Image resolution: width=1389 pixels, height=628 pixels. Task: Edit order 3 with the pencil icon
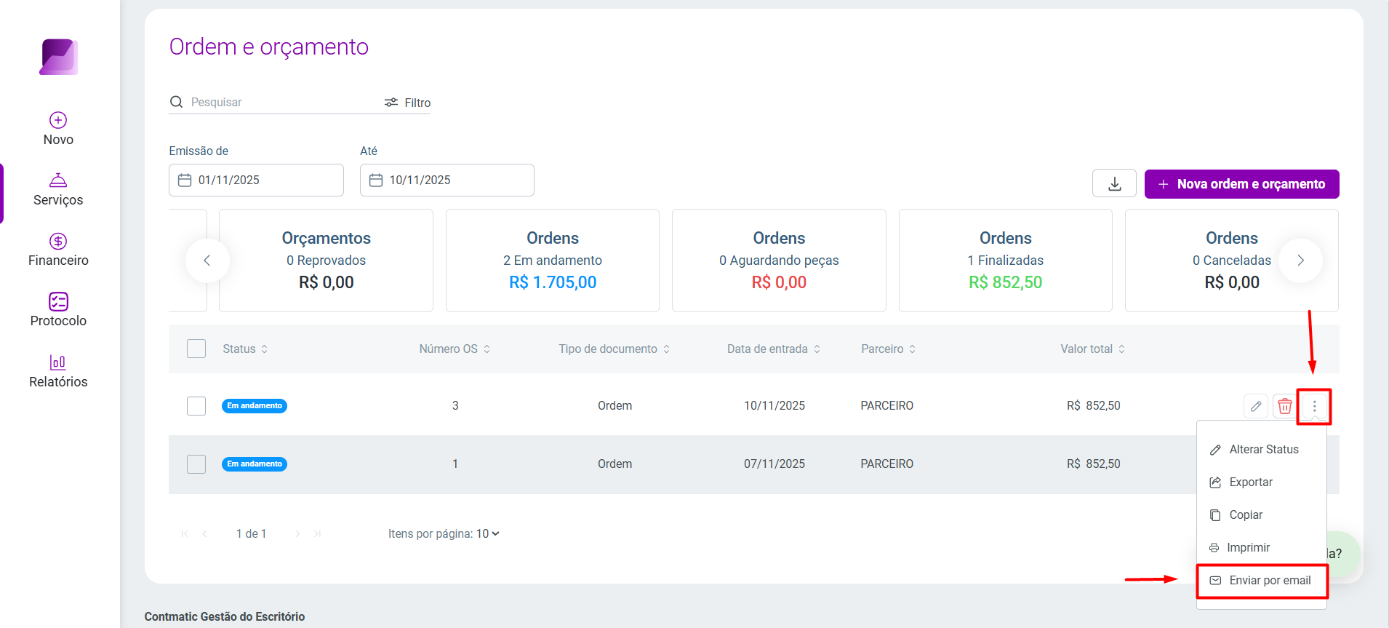(1256, 406)
